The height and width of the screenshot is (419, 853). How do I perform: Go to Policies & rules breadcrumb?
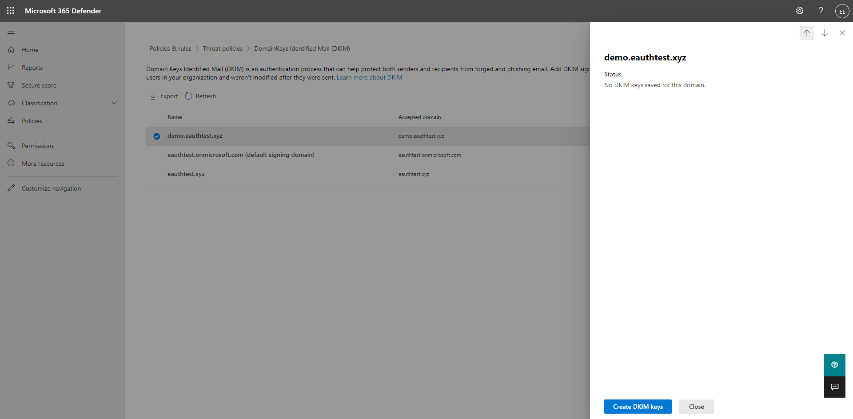point(171,48)
